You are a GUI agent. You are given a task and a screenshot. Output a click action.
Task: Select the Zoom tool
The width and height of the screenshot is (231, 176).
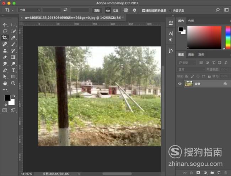pos(13,83)
